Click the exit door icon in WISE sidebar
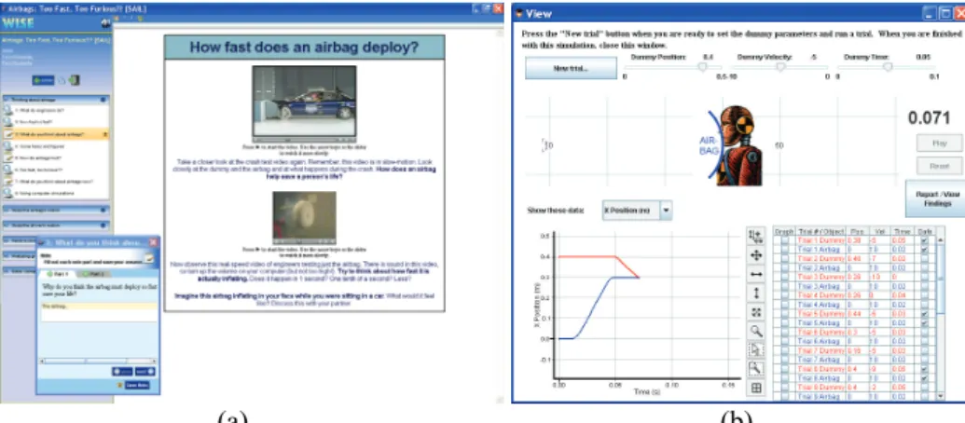 point(74,80)
